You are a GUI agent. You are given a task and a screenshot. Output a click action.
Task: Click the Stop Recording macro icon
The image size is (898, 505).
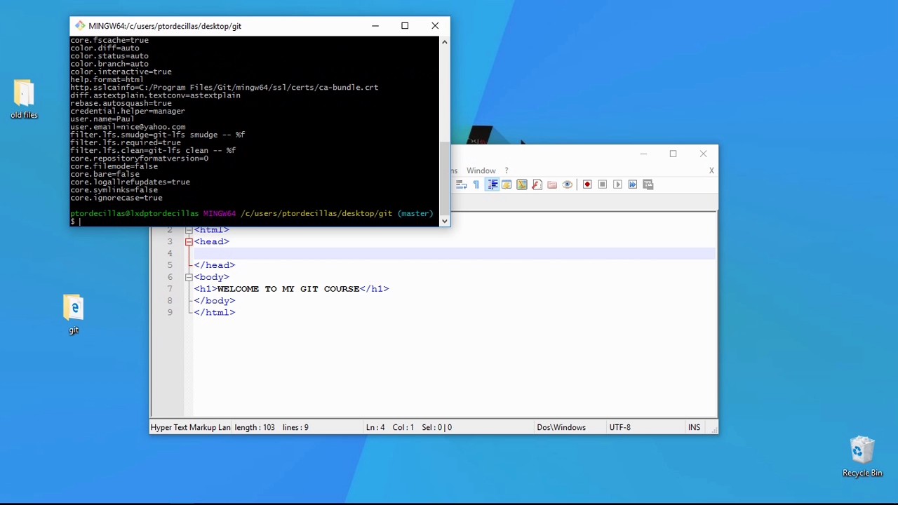tap(603, 184)
